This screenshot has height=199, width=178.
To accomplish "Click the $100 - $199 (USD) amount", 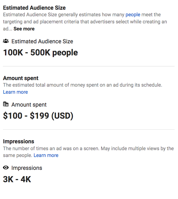I will pyautogui.click(x=38, y=116).
